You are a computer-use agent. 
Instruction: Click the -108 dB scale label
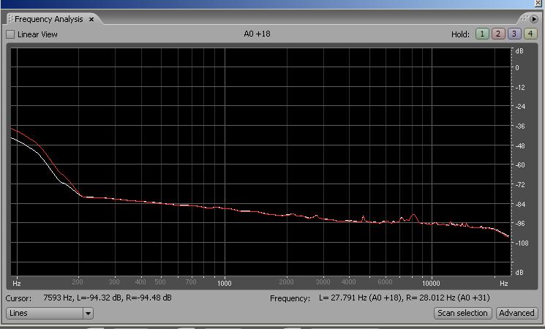[522, 243]
